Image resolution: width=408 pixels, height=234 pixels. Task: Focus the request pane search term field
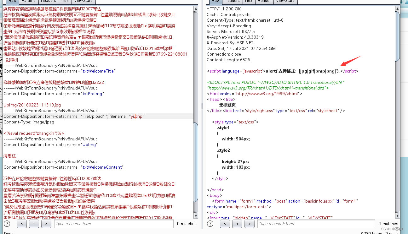pyautogui.click(x=114, y=224)
